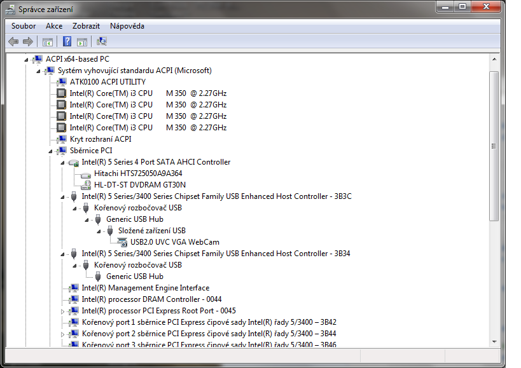
Task: Click the ATK0100 ACPI UTILITY device icon
Action: [x=62, y=82]
